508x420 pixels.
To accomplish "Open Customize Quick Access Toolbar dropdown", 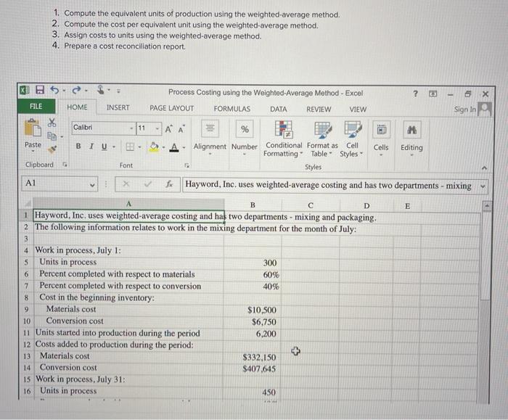I will (118, 91).
